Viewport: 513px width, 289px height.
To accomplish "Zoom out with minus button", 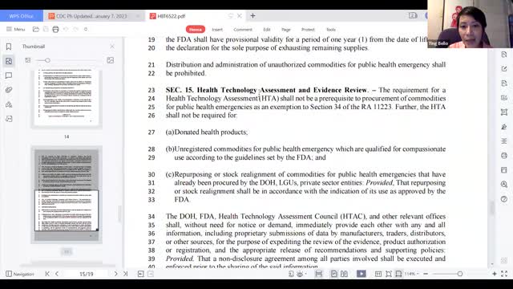I will click(426, 274).
